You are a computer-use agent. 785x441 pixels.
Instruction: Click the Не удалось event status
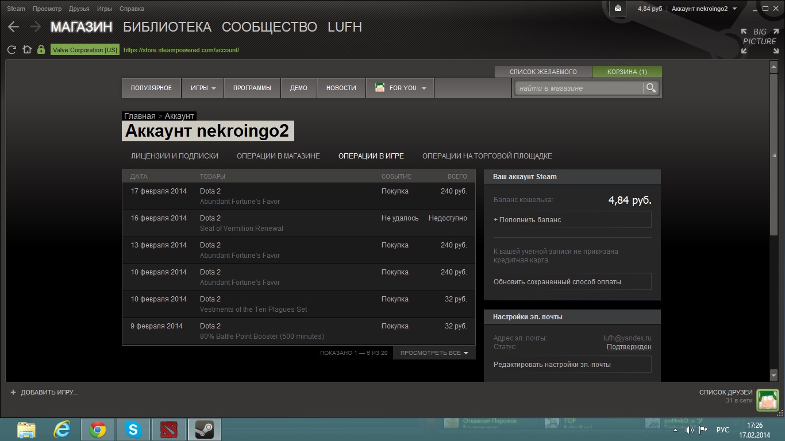[400, 218]
